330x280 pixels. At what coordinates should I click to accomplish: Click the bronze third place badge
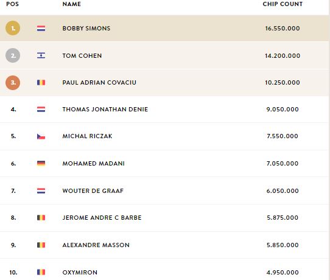coord(13,83)
